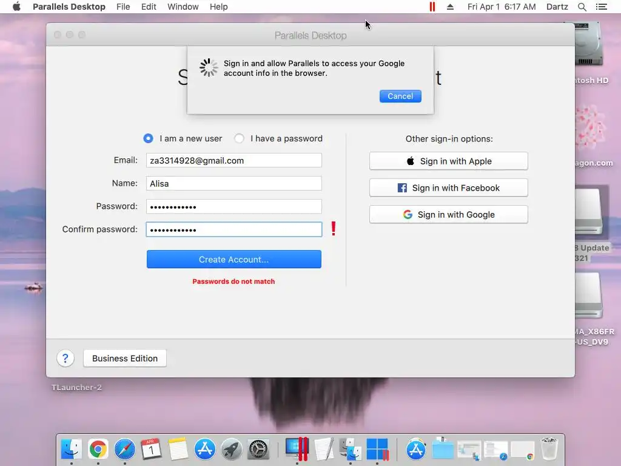Open the Help menu

(x=218, y=7)
